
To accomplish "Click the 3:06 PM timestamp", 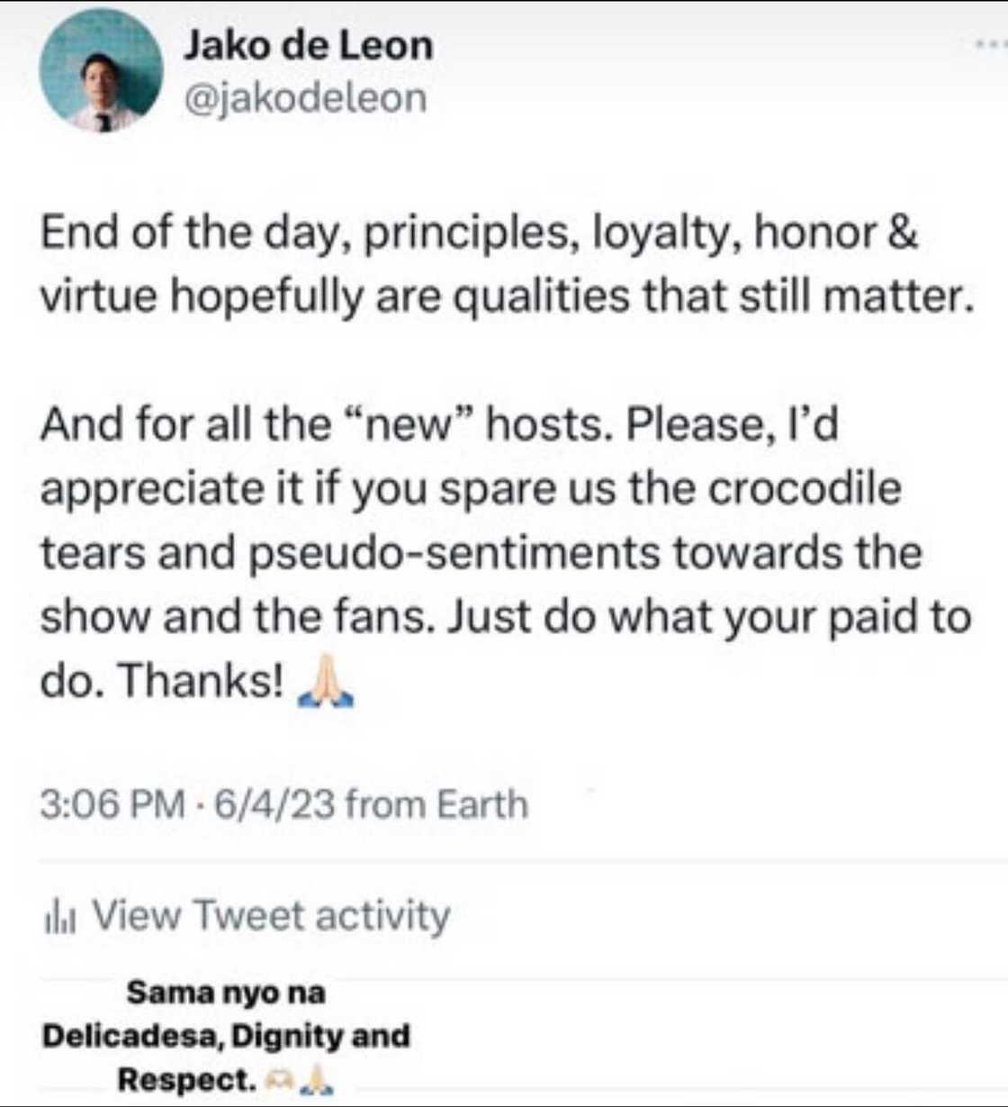I will point(112,804).
